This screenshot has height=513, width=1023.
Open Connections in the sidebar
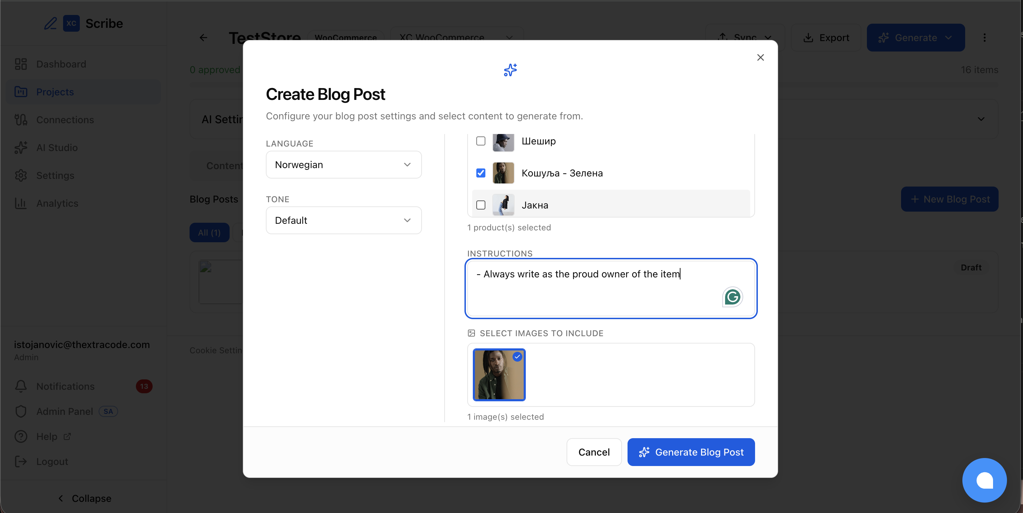(65, 119)
